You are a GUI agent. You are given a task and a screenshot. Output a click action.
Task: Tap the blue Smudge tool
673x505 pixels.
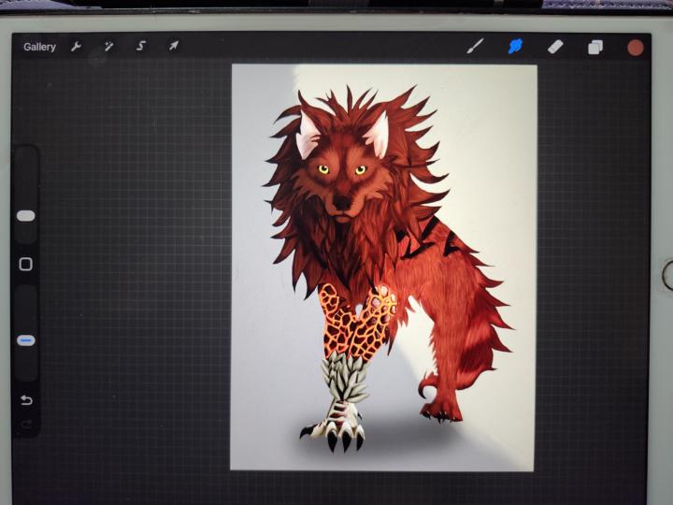(x=515, y=46)
